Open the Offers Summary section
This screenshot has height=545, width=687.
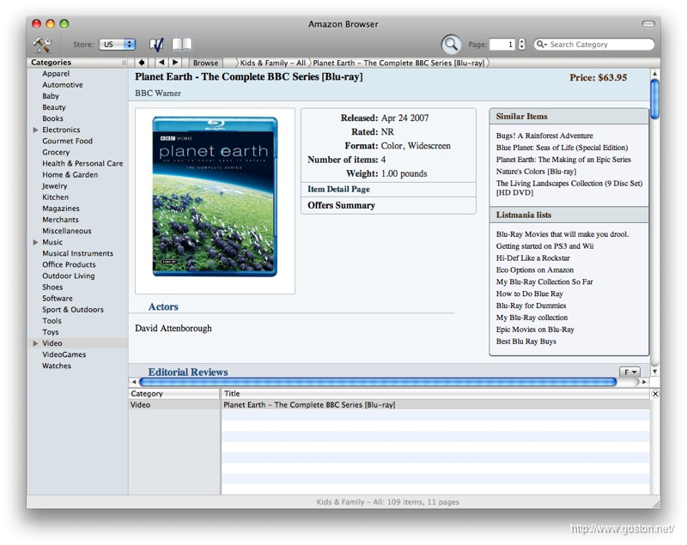pyautogui.click(x=341, y=205)
